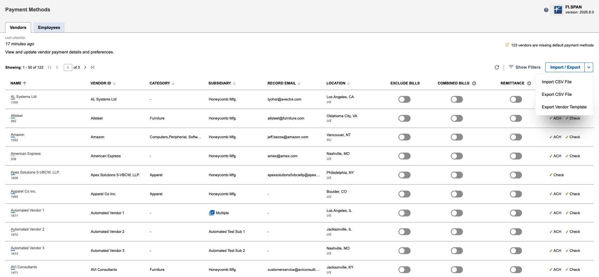Open AL Systems Ltd vendor link
The width and height of the screenshot is (599, 277).
(24, 97)
